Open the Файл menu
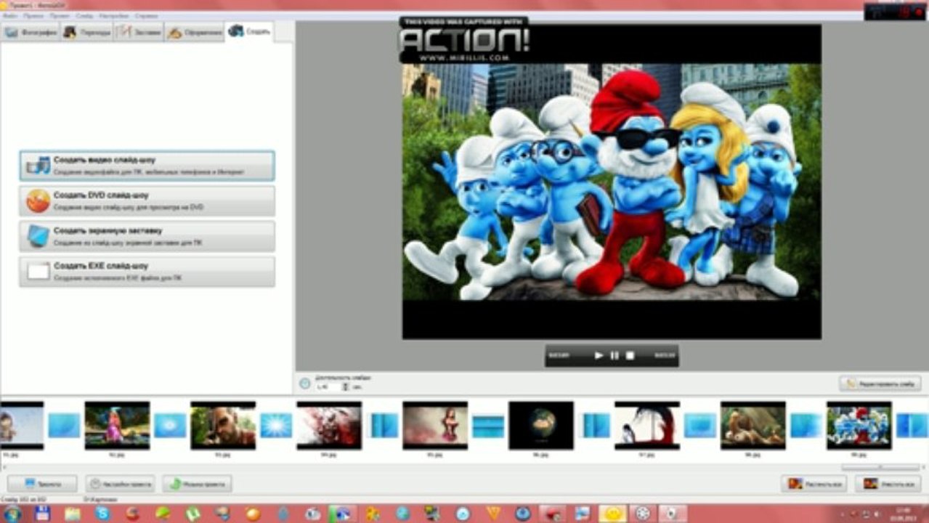Viewport: 929px width, 523px height. [10, 15]
